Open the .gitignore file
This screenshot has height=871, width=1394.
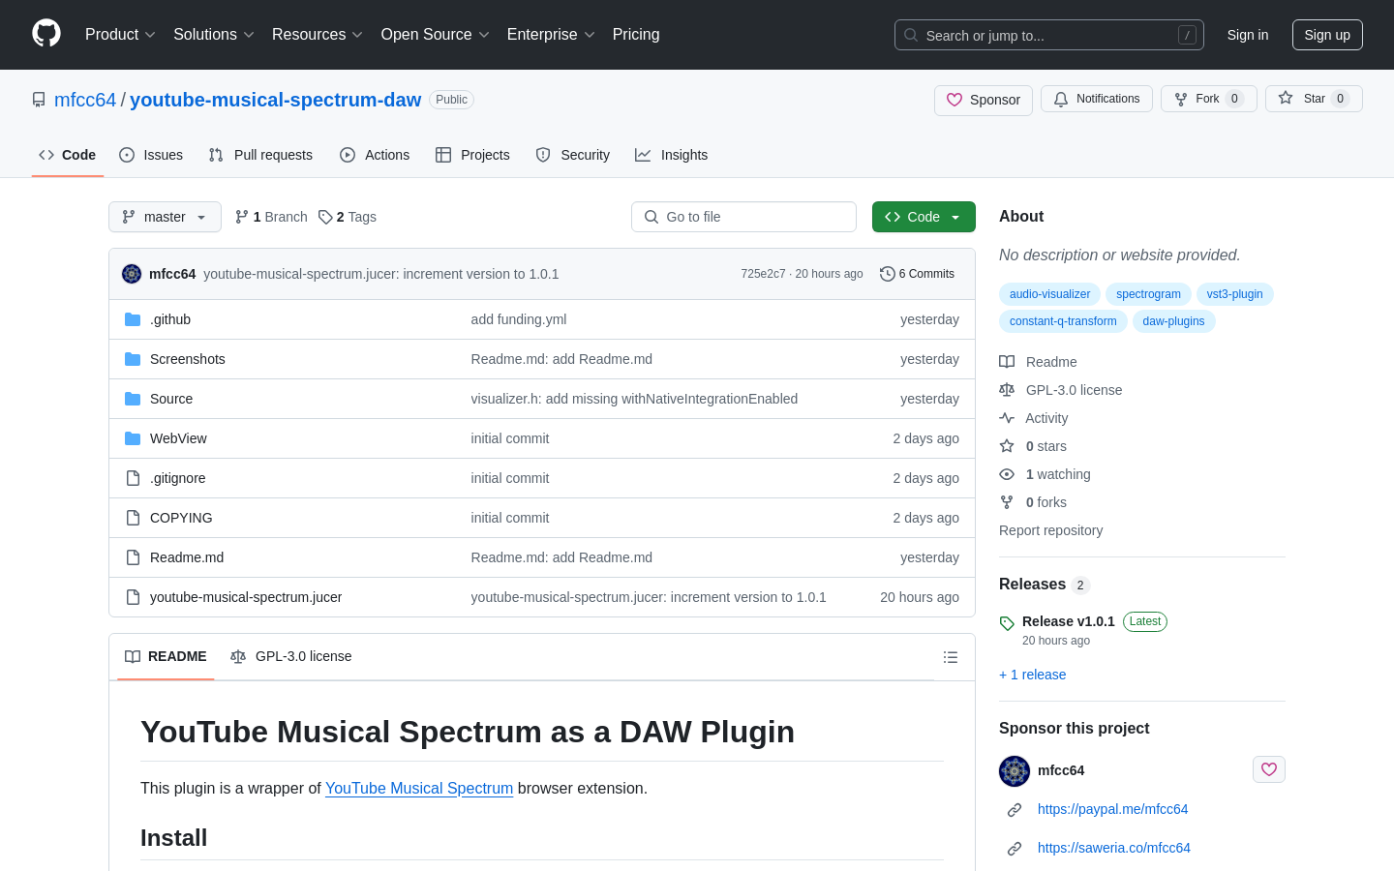click(x=178, y=478)
